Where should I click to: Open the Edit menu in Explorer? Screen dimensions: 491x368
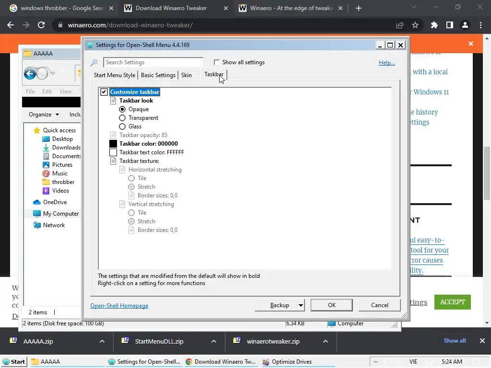pos(47,92)
